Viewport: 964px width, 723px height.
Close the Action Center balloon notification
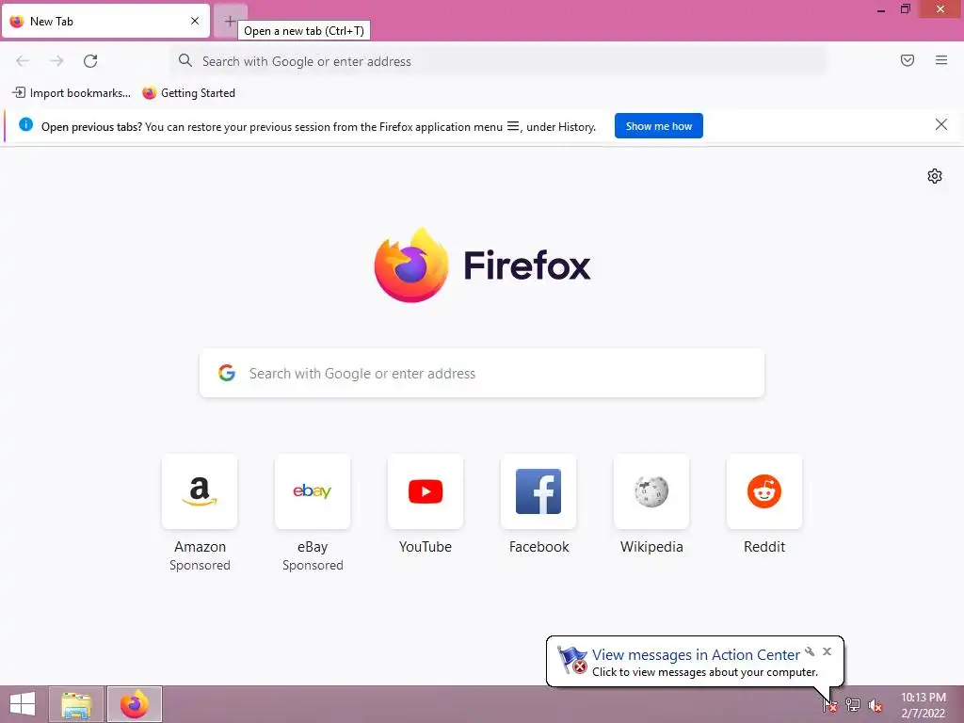point(827,651)
